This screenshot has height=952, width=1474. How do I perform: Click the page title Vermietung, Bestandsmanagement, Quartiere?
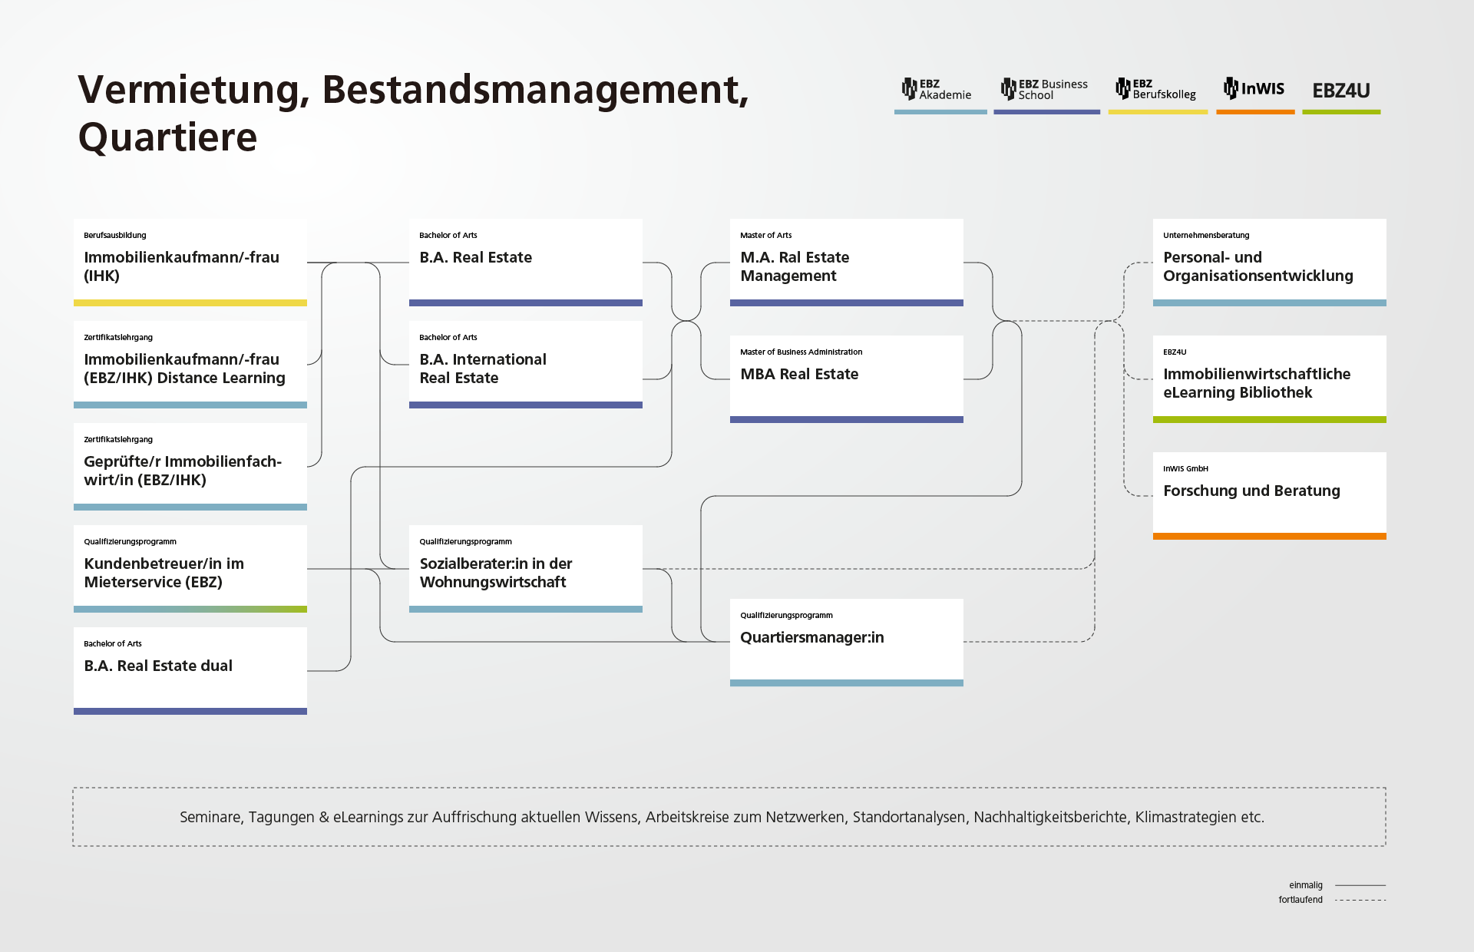tap(413, 114)
